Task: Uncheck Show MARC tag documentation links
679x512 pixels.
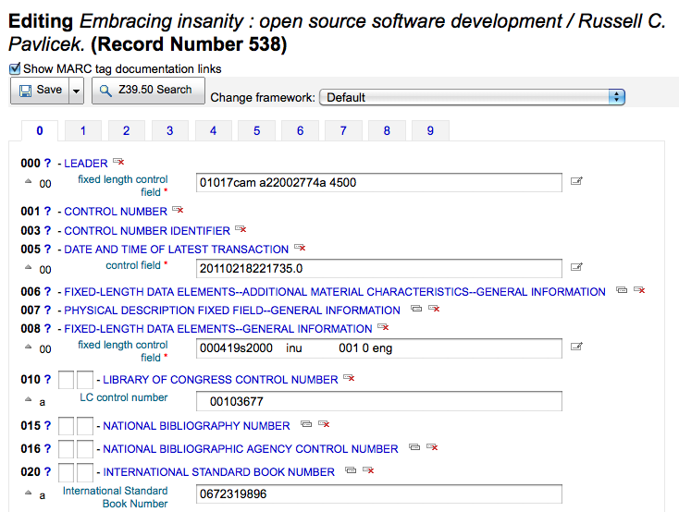Action: click(x=15, y=68)
